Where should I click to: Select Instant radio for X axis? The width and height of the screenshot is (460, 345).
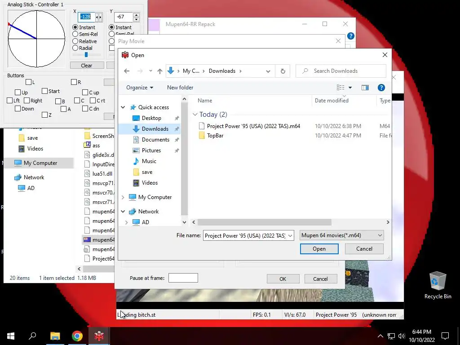pyautogui.click(x=75, y=27)
